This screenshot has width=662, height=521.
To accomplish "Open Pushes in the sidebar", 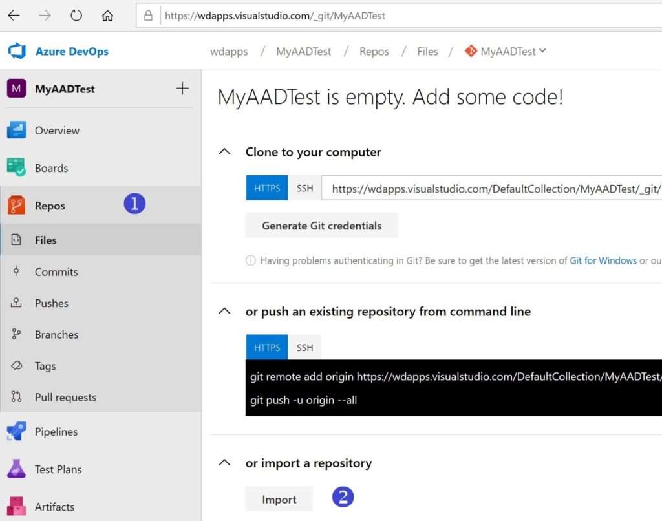I will (52, 303).
